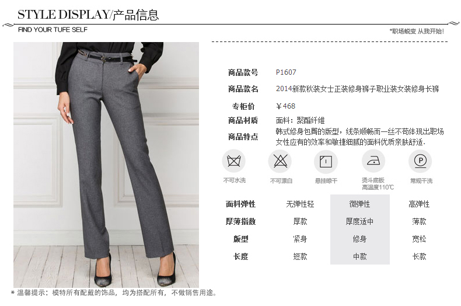
Task: Click the product name starting with 2014新款秋装
Action: click(358, 89)
